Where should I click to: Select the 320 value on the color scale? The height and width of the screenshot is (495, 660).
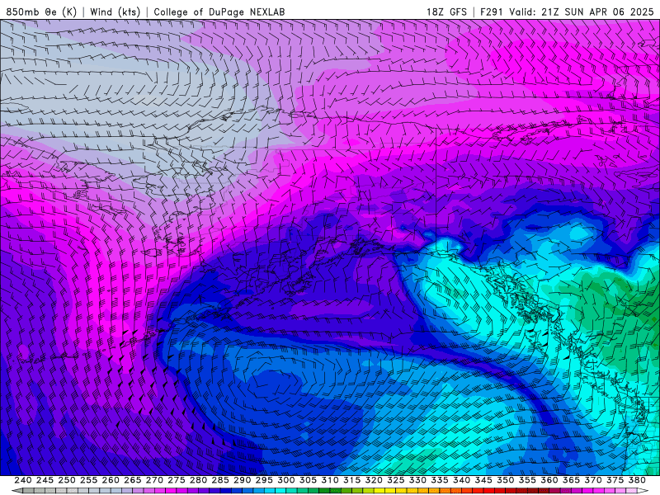tap(374, 480)
